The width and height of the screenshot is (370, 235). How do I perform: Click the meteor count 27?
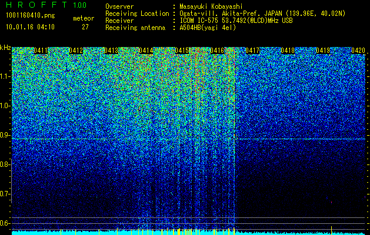tap(85, 27)
